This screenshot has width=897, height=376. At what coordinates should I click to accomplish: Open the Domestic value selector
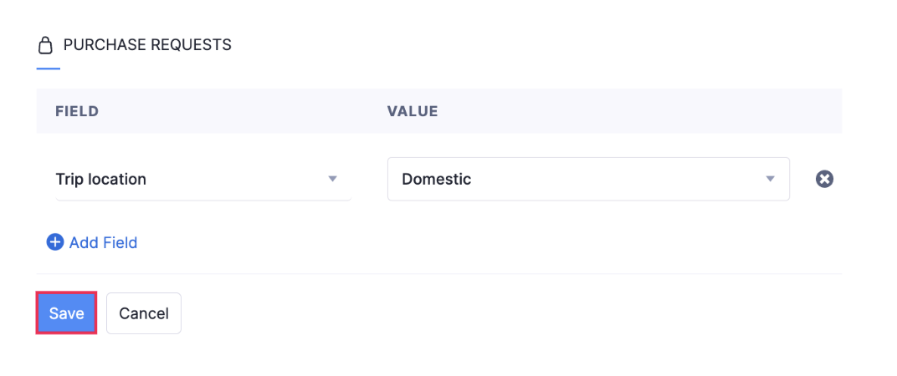tap(587, 179)
